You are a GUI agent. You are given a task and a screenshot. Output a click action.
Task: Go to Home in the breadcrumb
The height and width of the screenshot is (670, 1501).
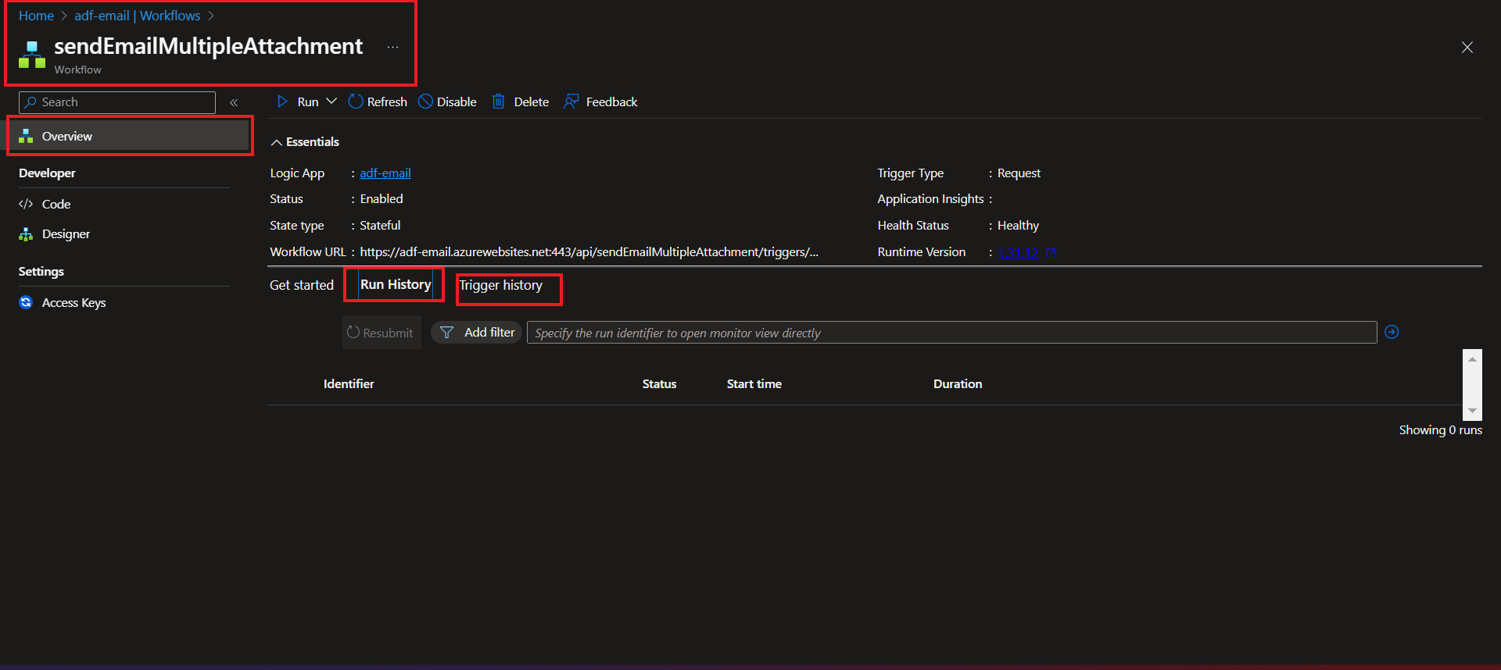click(36, 16)
